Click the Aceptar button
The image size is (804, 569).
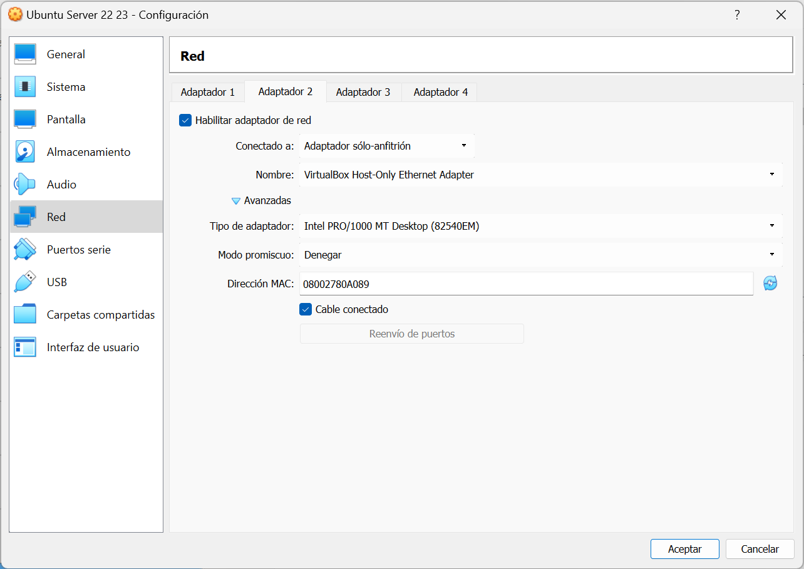[684, 549]
